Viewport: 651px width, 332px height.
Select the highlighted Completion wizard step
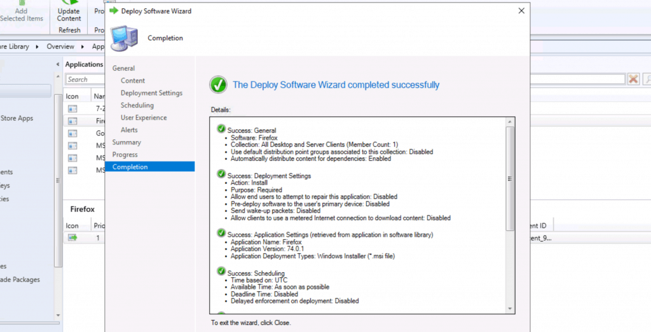click(150, 167)
